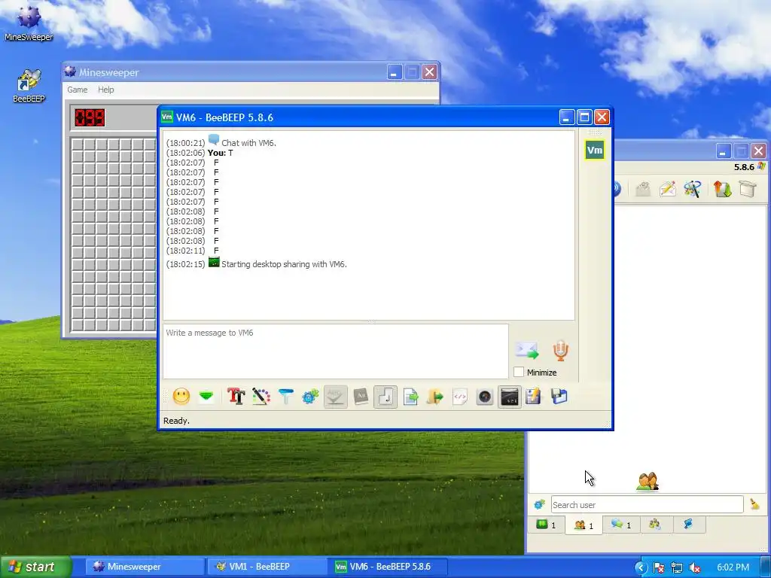Viewport: 771px width, 578px height.
Task: Change chat font with the red TT icon
Action: coord(236,396)
